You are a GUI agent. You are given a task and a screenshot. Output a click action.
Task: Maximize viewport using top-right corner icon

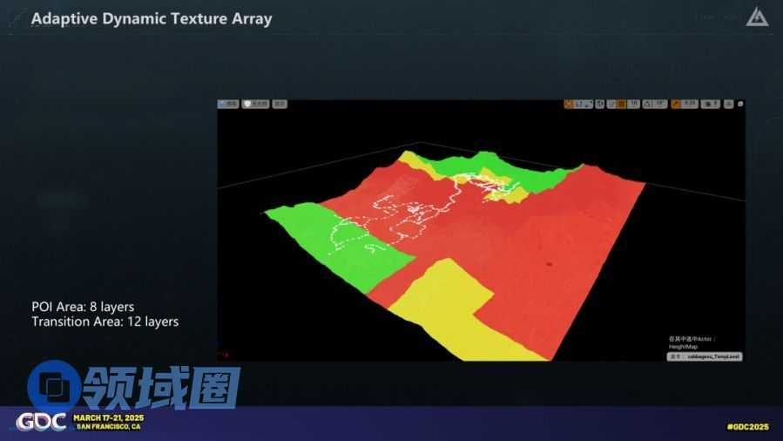point(739,104)
